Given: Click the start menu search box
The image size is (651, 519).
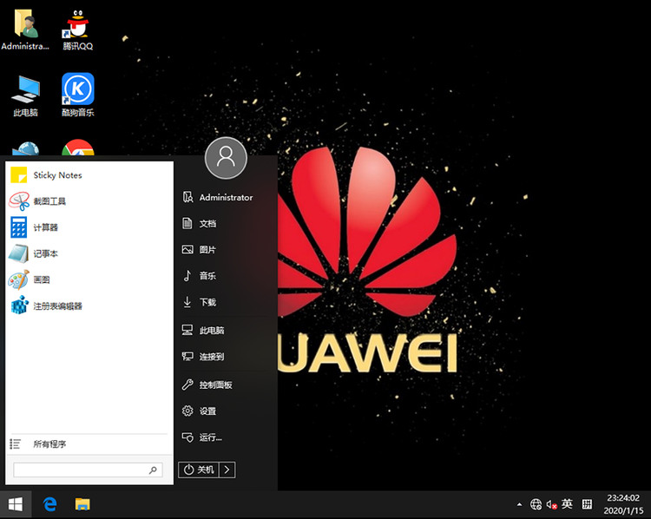Looking at the screenshot, I should [88, 470].
